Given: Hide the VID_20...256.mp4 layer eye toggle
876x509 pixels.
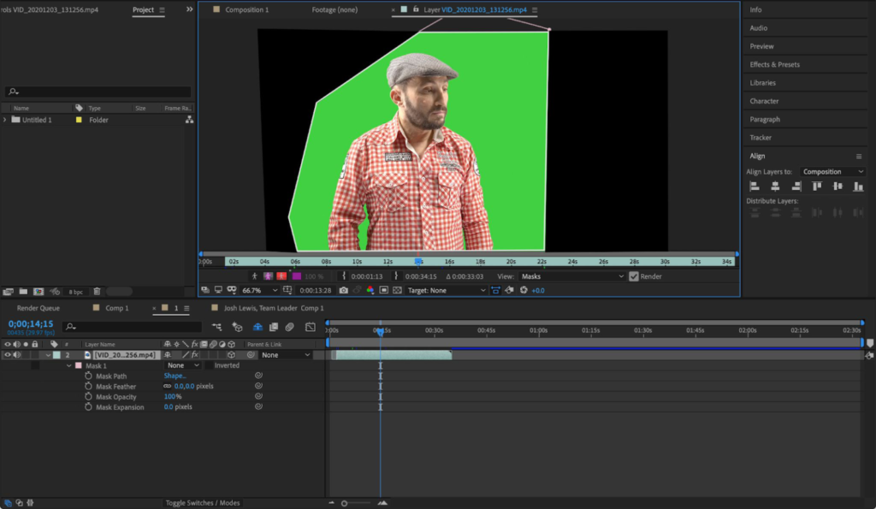Looking at the screenshot, I should click(x=7, y=355).
